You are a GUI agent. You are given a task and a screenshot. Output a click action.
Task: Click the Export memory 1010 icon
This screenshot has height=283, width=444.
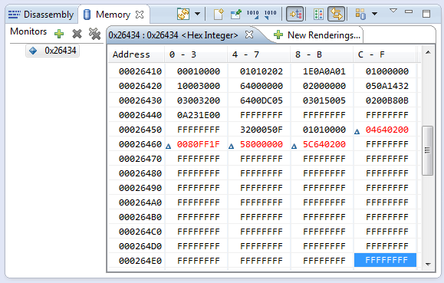click(270, 14)
